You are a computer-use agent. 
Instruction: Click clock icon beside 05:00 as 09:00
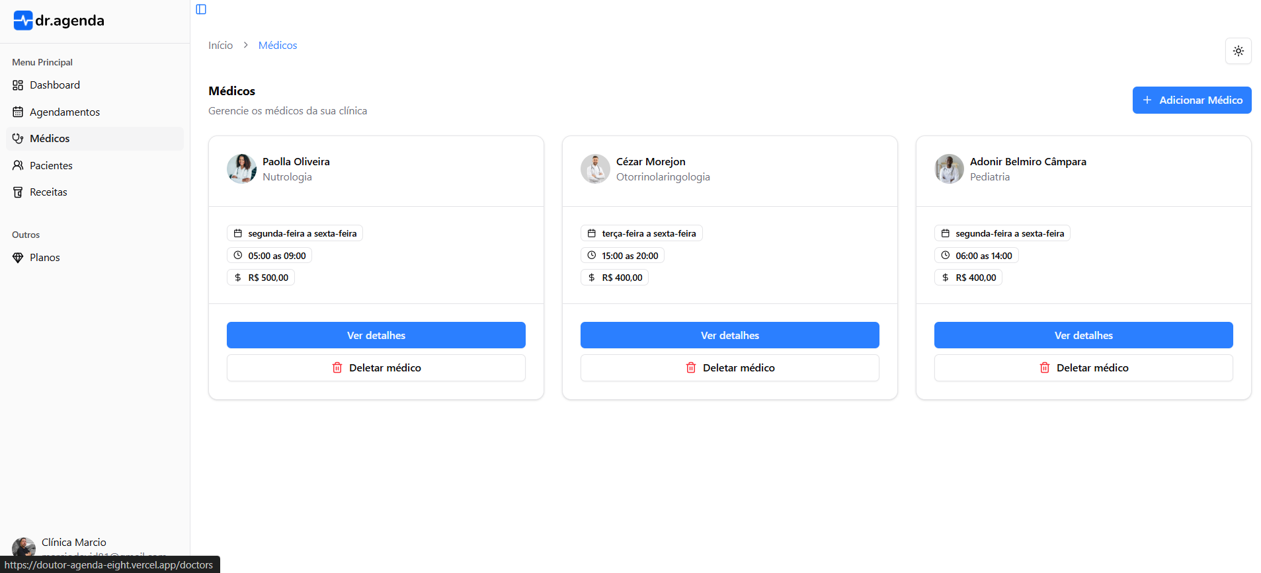[x=238, y=256]
